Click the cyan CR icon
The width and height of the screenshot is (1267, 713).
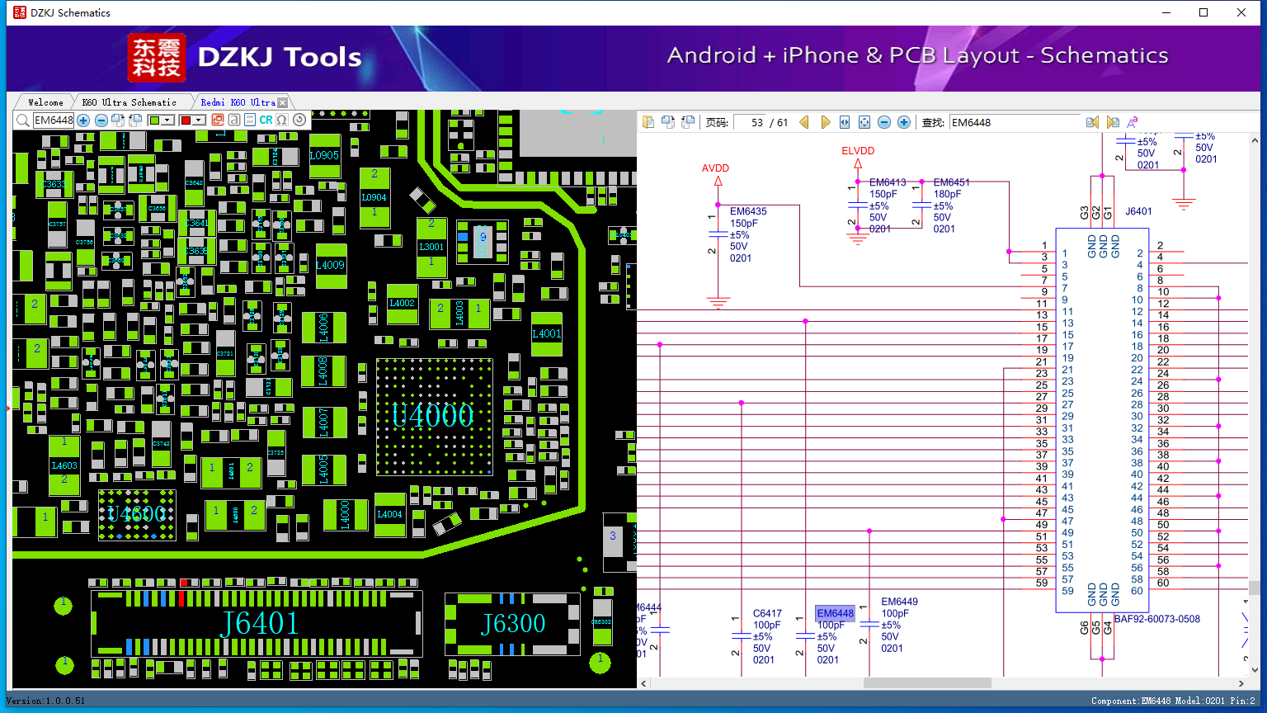[266, 120]
